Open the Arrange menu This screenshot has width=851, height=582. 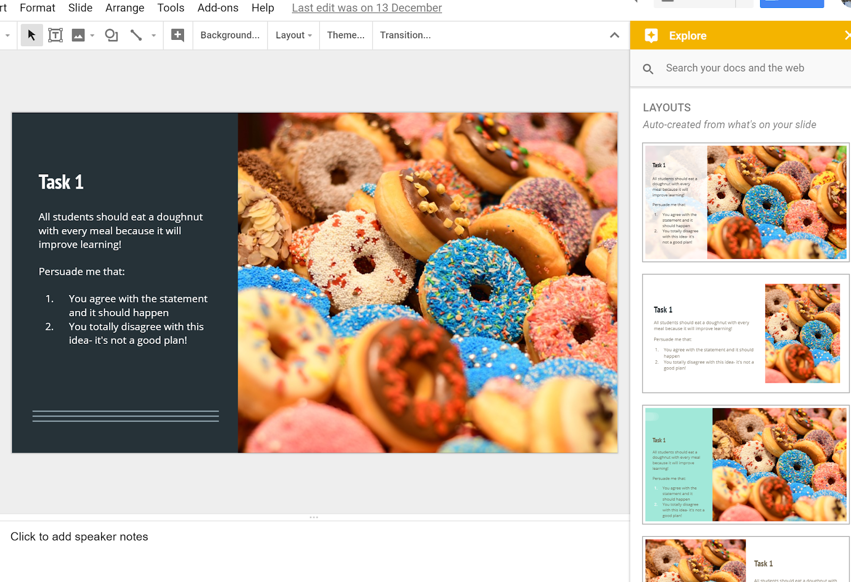click(125, 8)
